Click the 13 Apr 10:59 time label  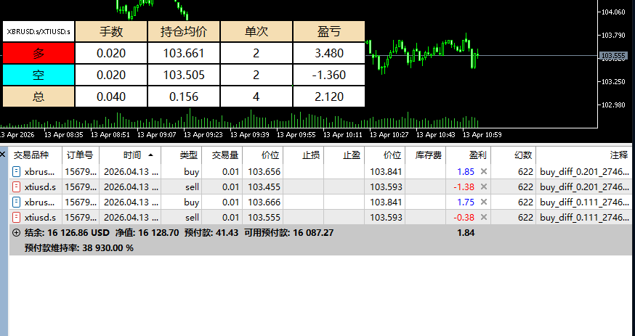coord(482,135)
